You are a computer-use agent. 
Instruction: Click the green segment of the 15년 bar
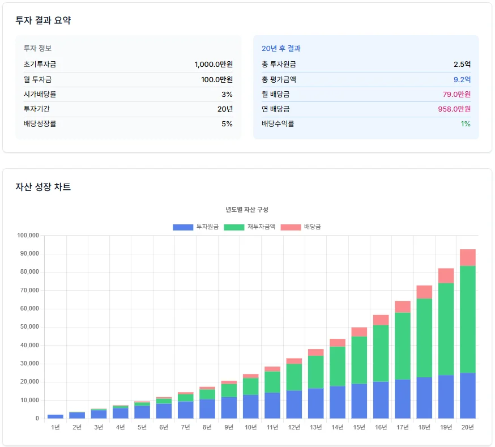tap(359, 360)
